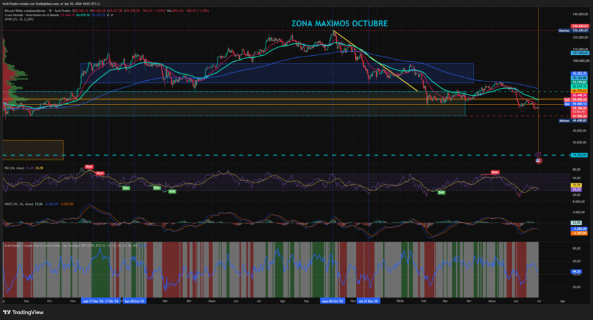This screenshot has height=320, width=593.
Task: Click the Bull label near Feb 2026
Action: pyautogui.click(x=441, y=193)
